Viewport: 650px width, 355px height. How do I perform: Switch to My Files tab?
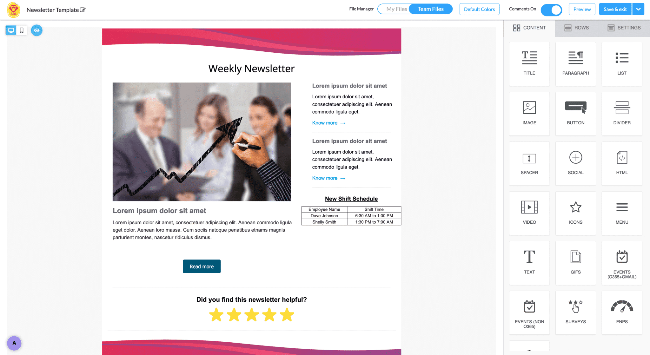coord(395,9)
